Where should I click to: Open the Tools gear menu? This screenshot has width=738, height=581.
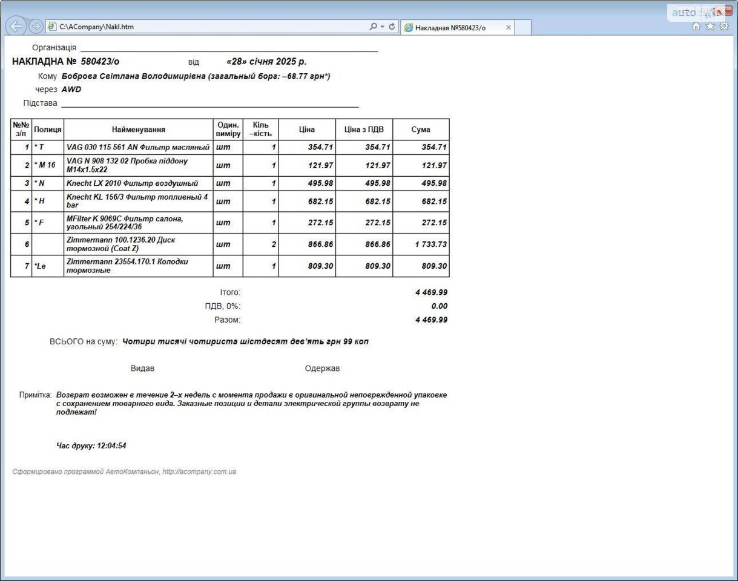pos(724,26)
